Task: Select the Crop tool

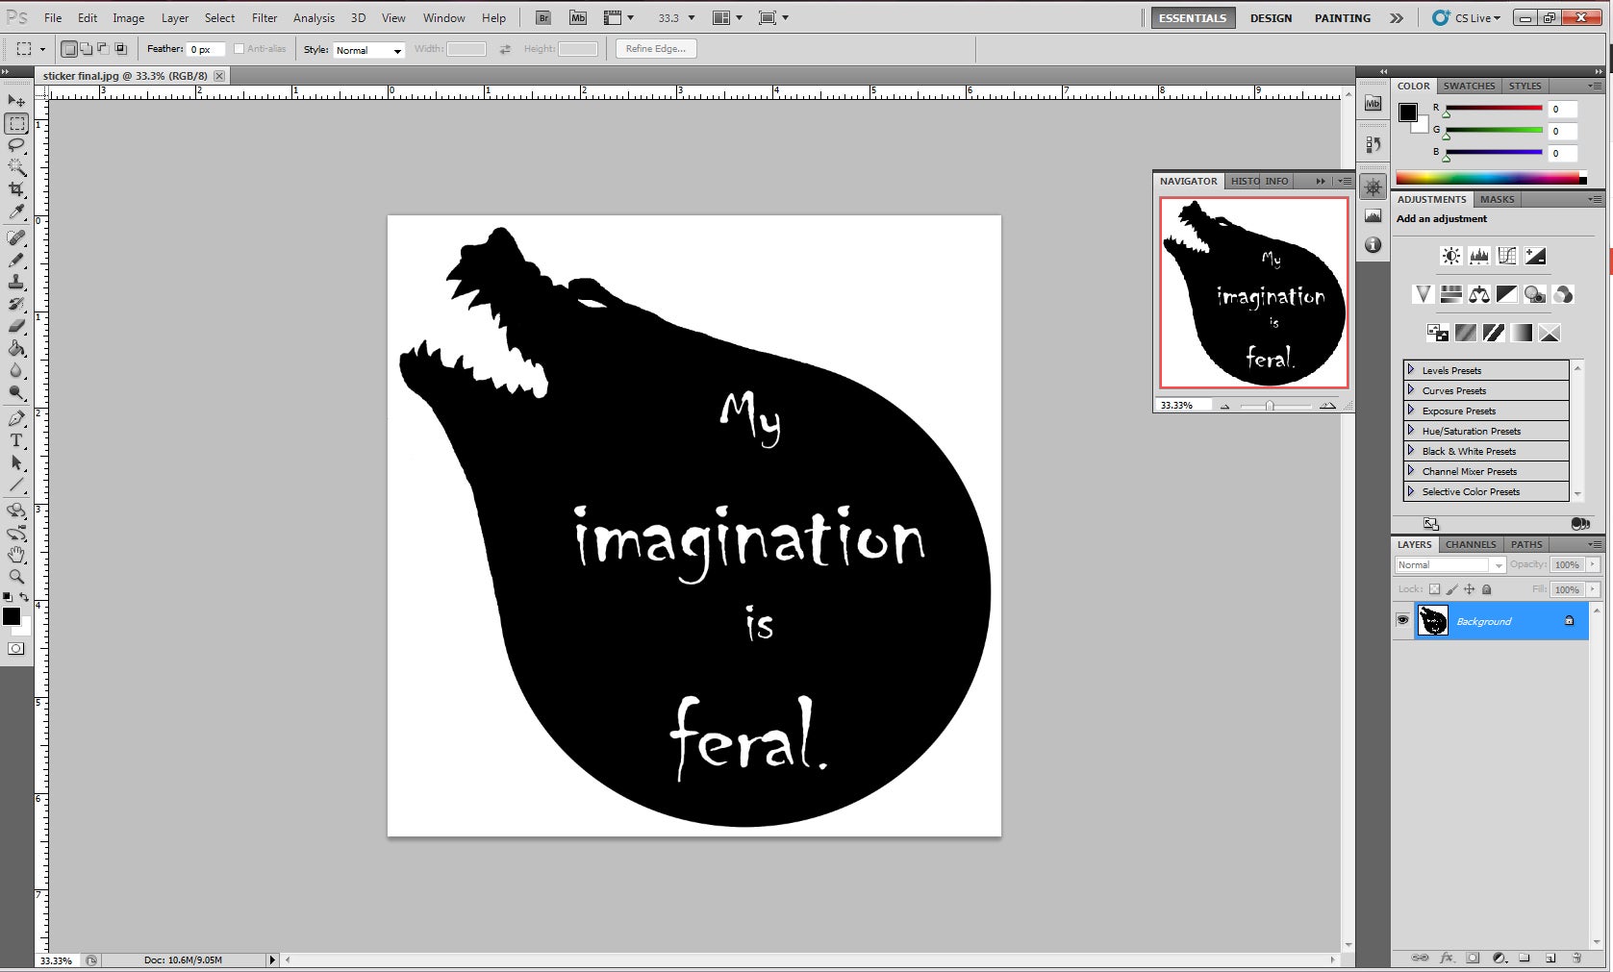Action: pyautogui.click(x=16, y=190)
